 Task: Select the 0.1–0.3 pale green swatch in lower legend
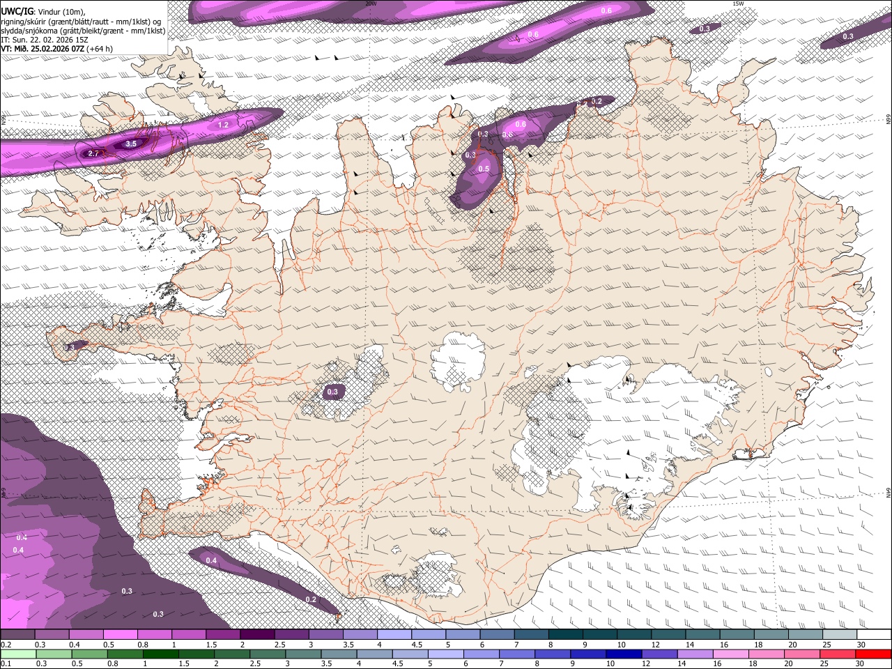pos(18,654)
